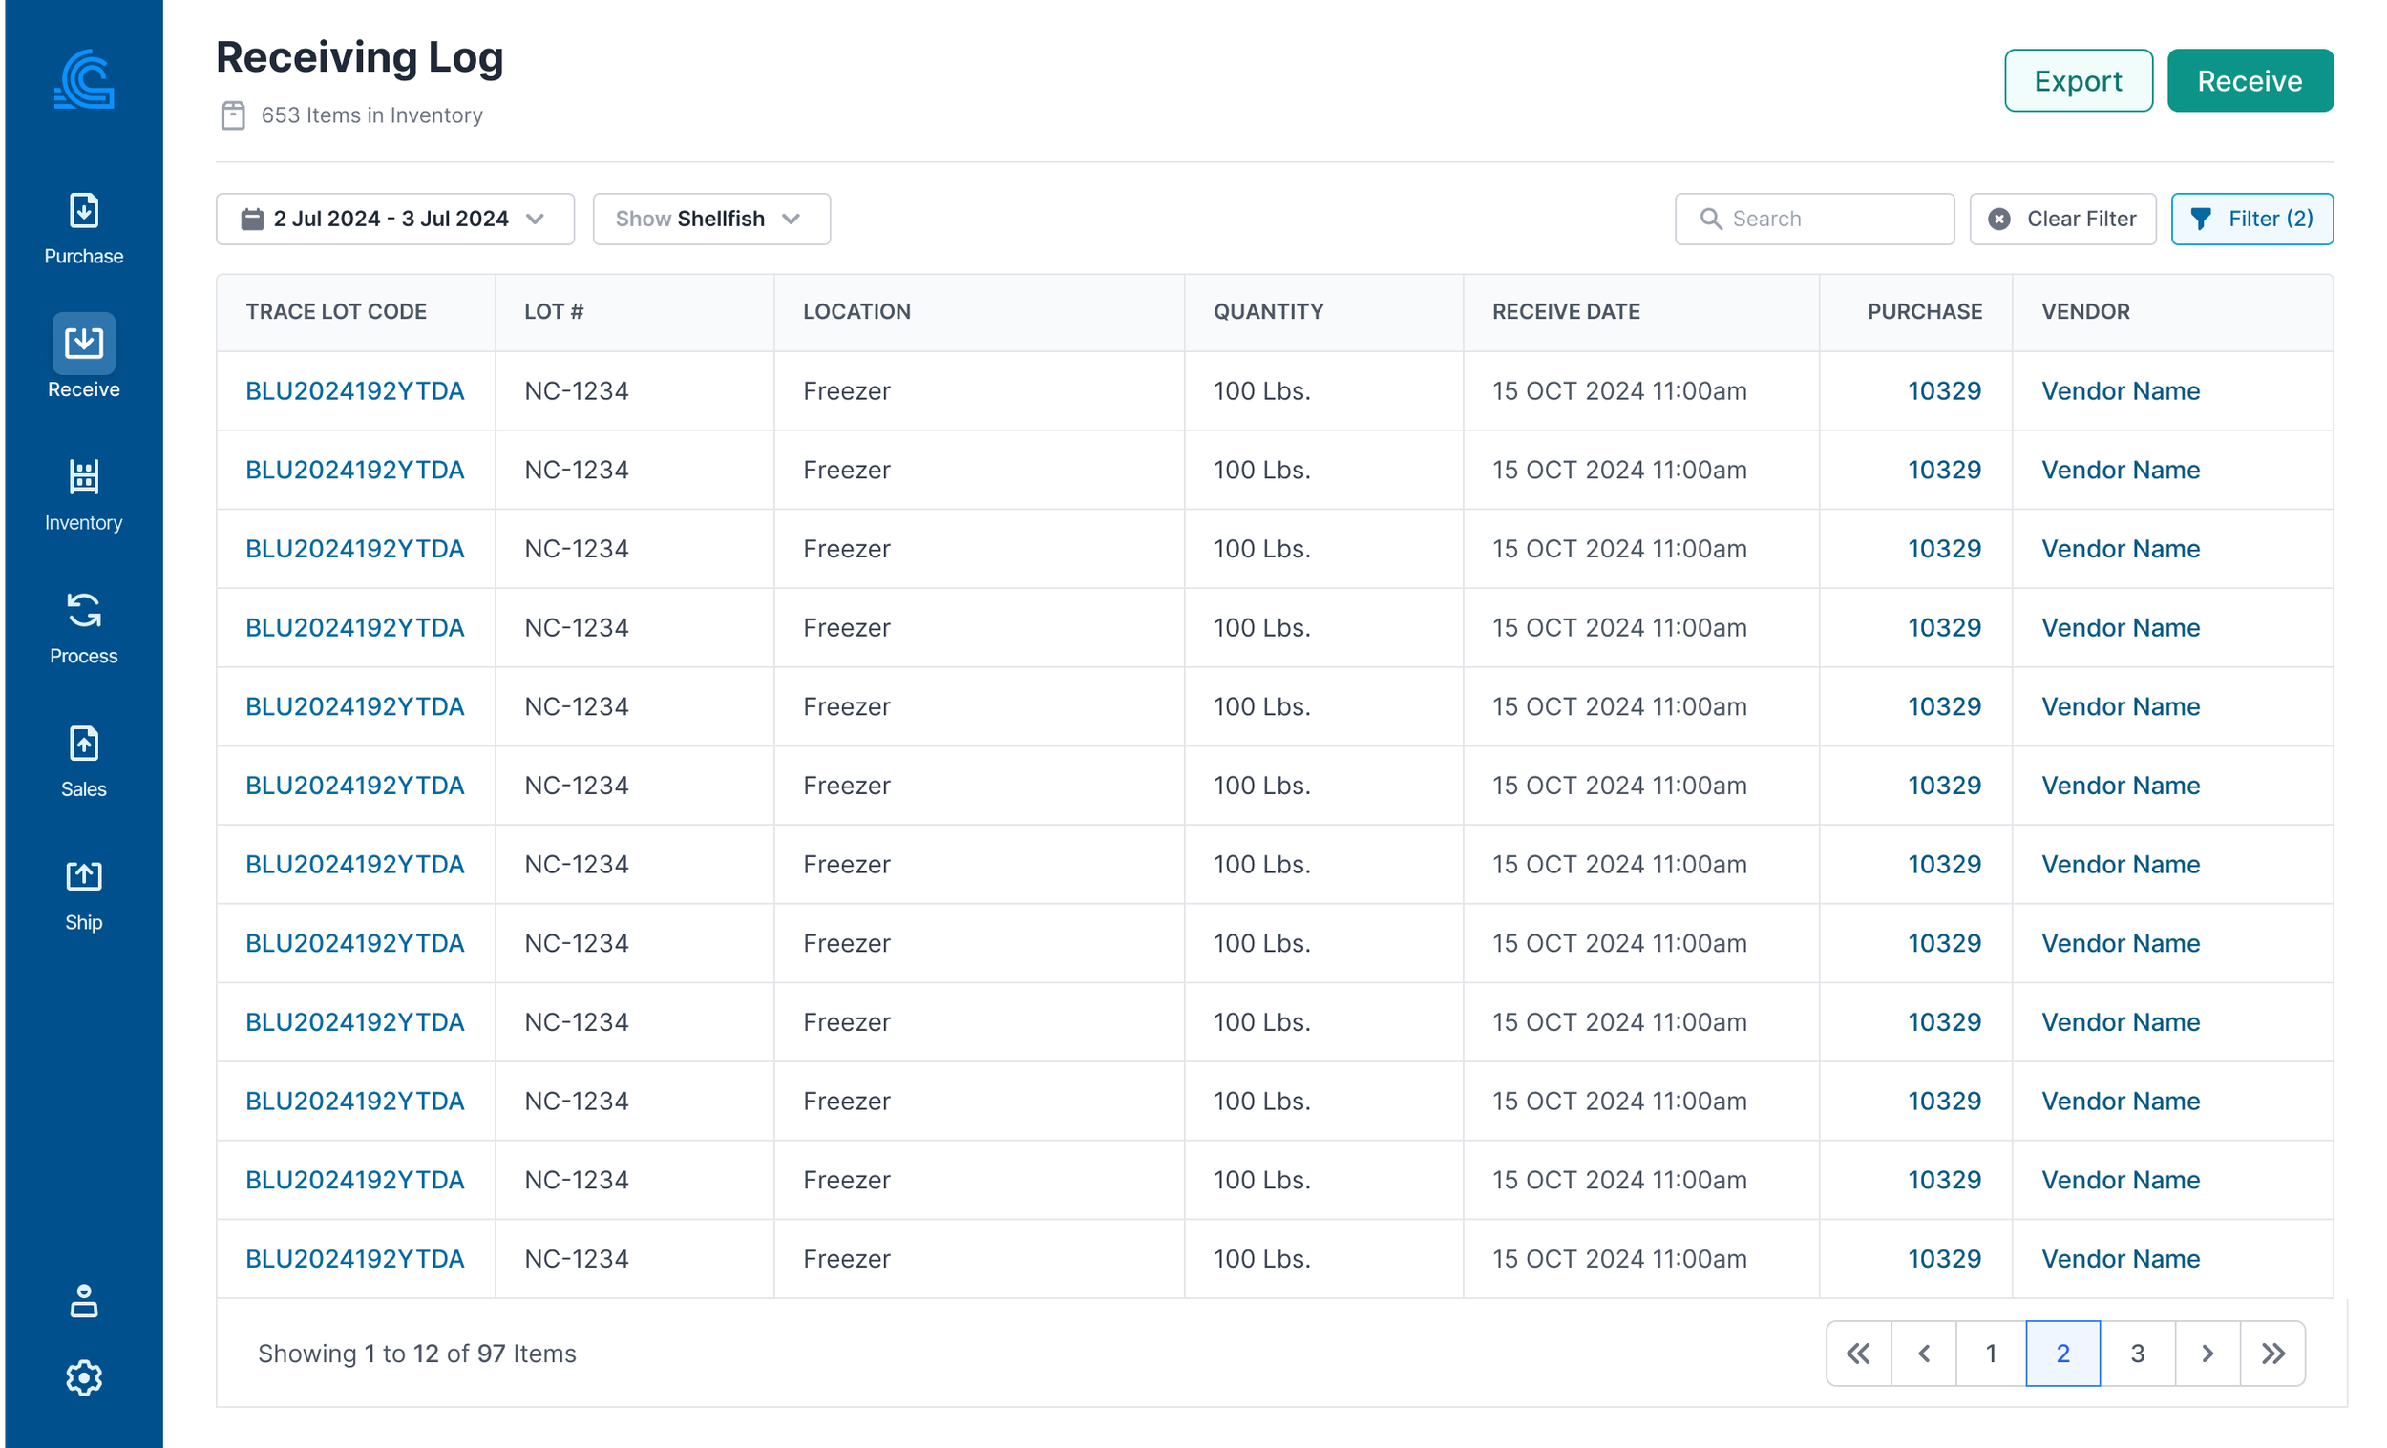The height and width of the screenshot is (1448, 2387).
Task: Jump to first page of results
Action: click(1858, 1354)
